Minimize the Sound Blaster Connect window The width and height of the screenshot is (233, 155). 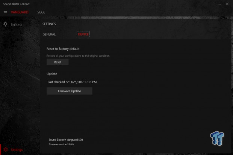[219, 4]
